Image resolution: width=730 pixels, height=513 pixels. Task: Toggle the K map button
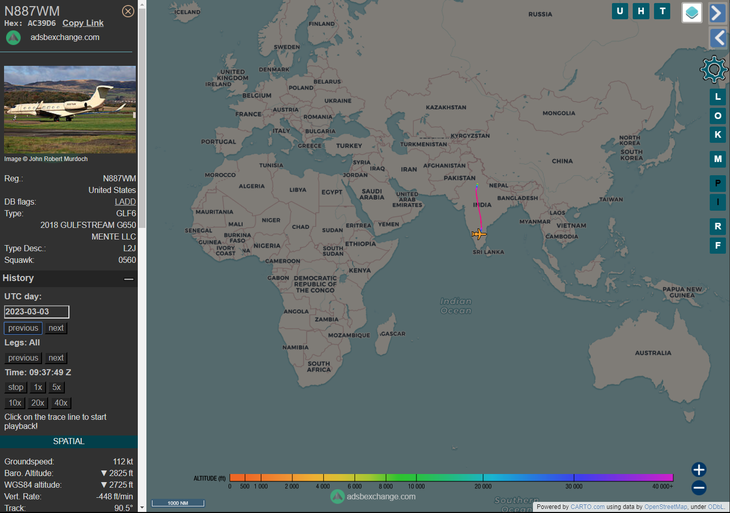[x=718, y=135]
